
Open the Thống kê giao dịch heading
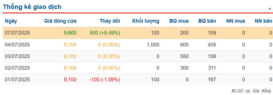(32, 7)
